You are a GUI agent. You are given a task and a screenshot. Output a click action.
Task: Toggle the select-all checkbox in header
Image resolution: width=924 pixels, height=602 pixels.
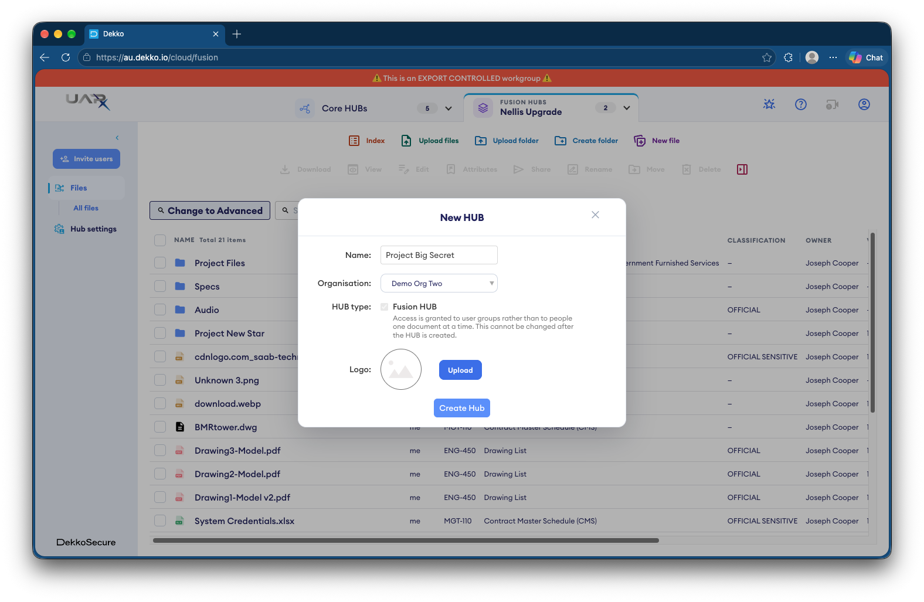click(160, 240)
